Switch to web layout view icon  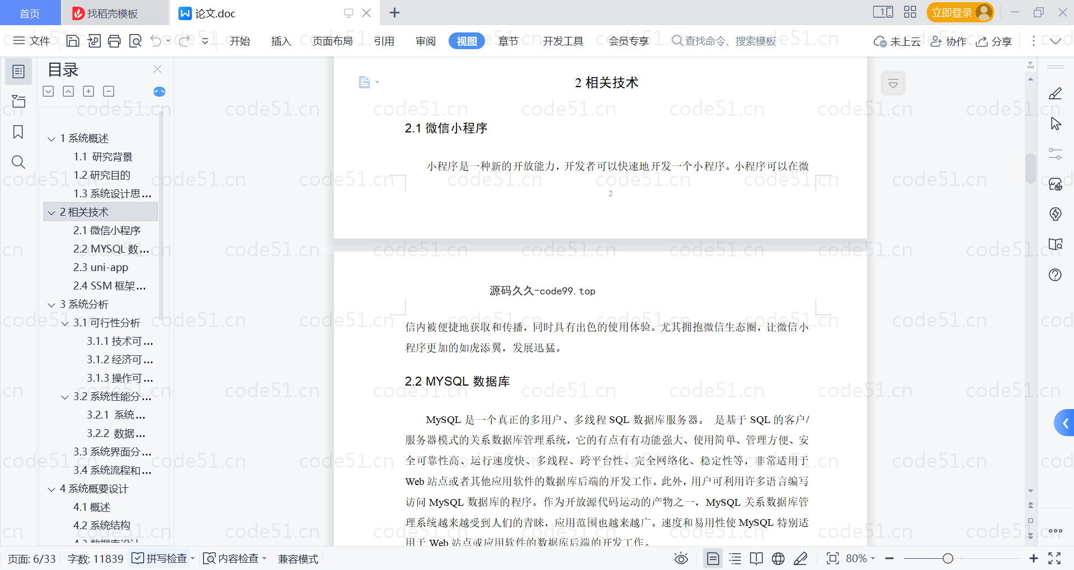click(x=778, y=558)
